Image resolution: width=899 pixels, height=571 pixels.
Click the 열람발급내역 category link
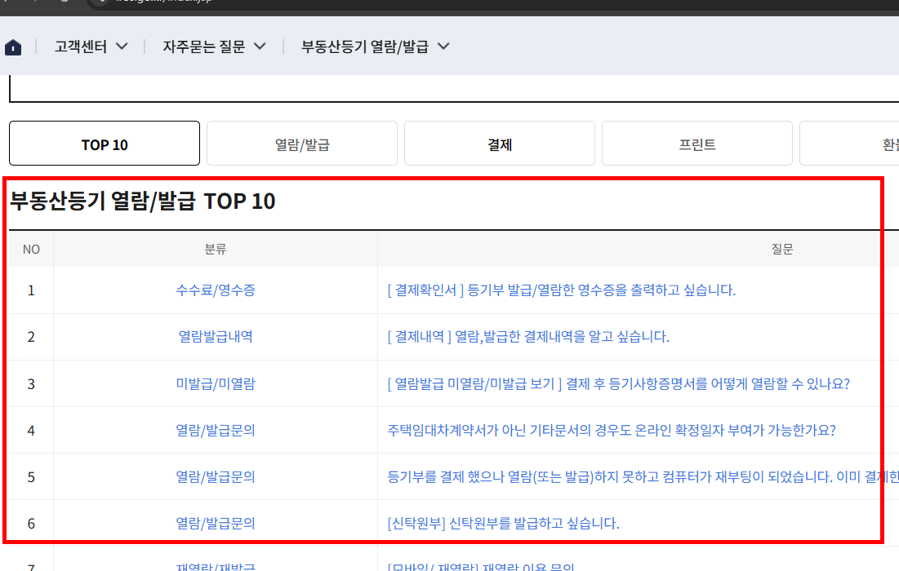pos(215,337)
